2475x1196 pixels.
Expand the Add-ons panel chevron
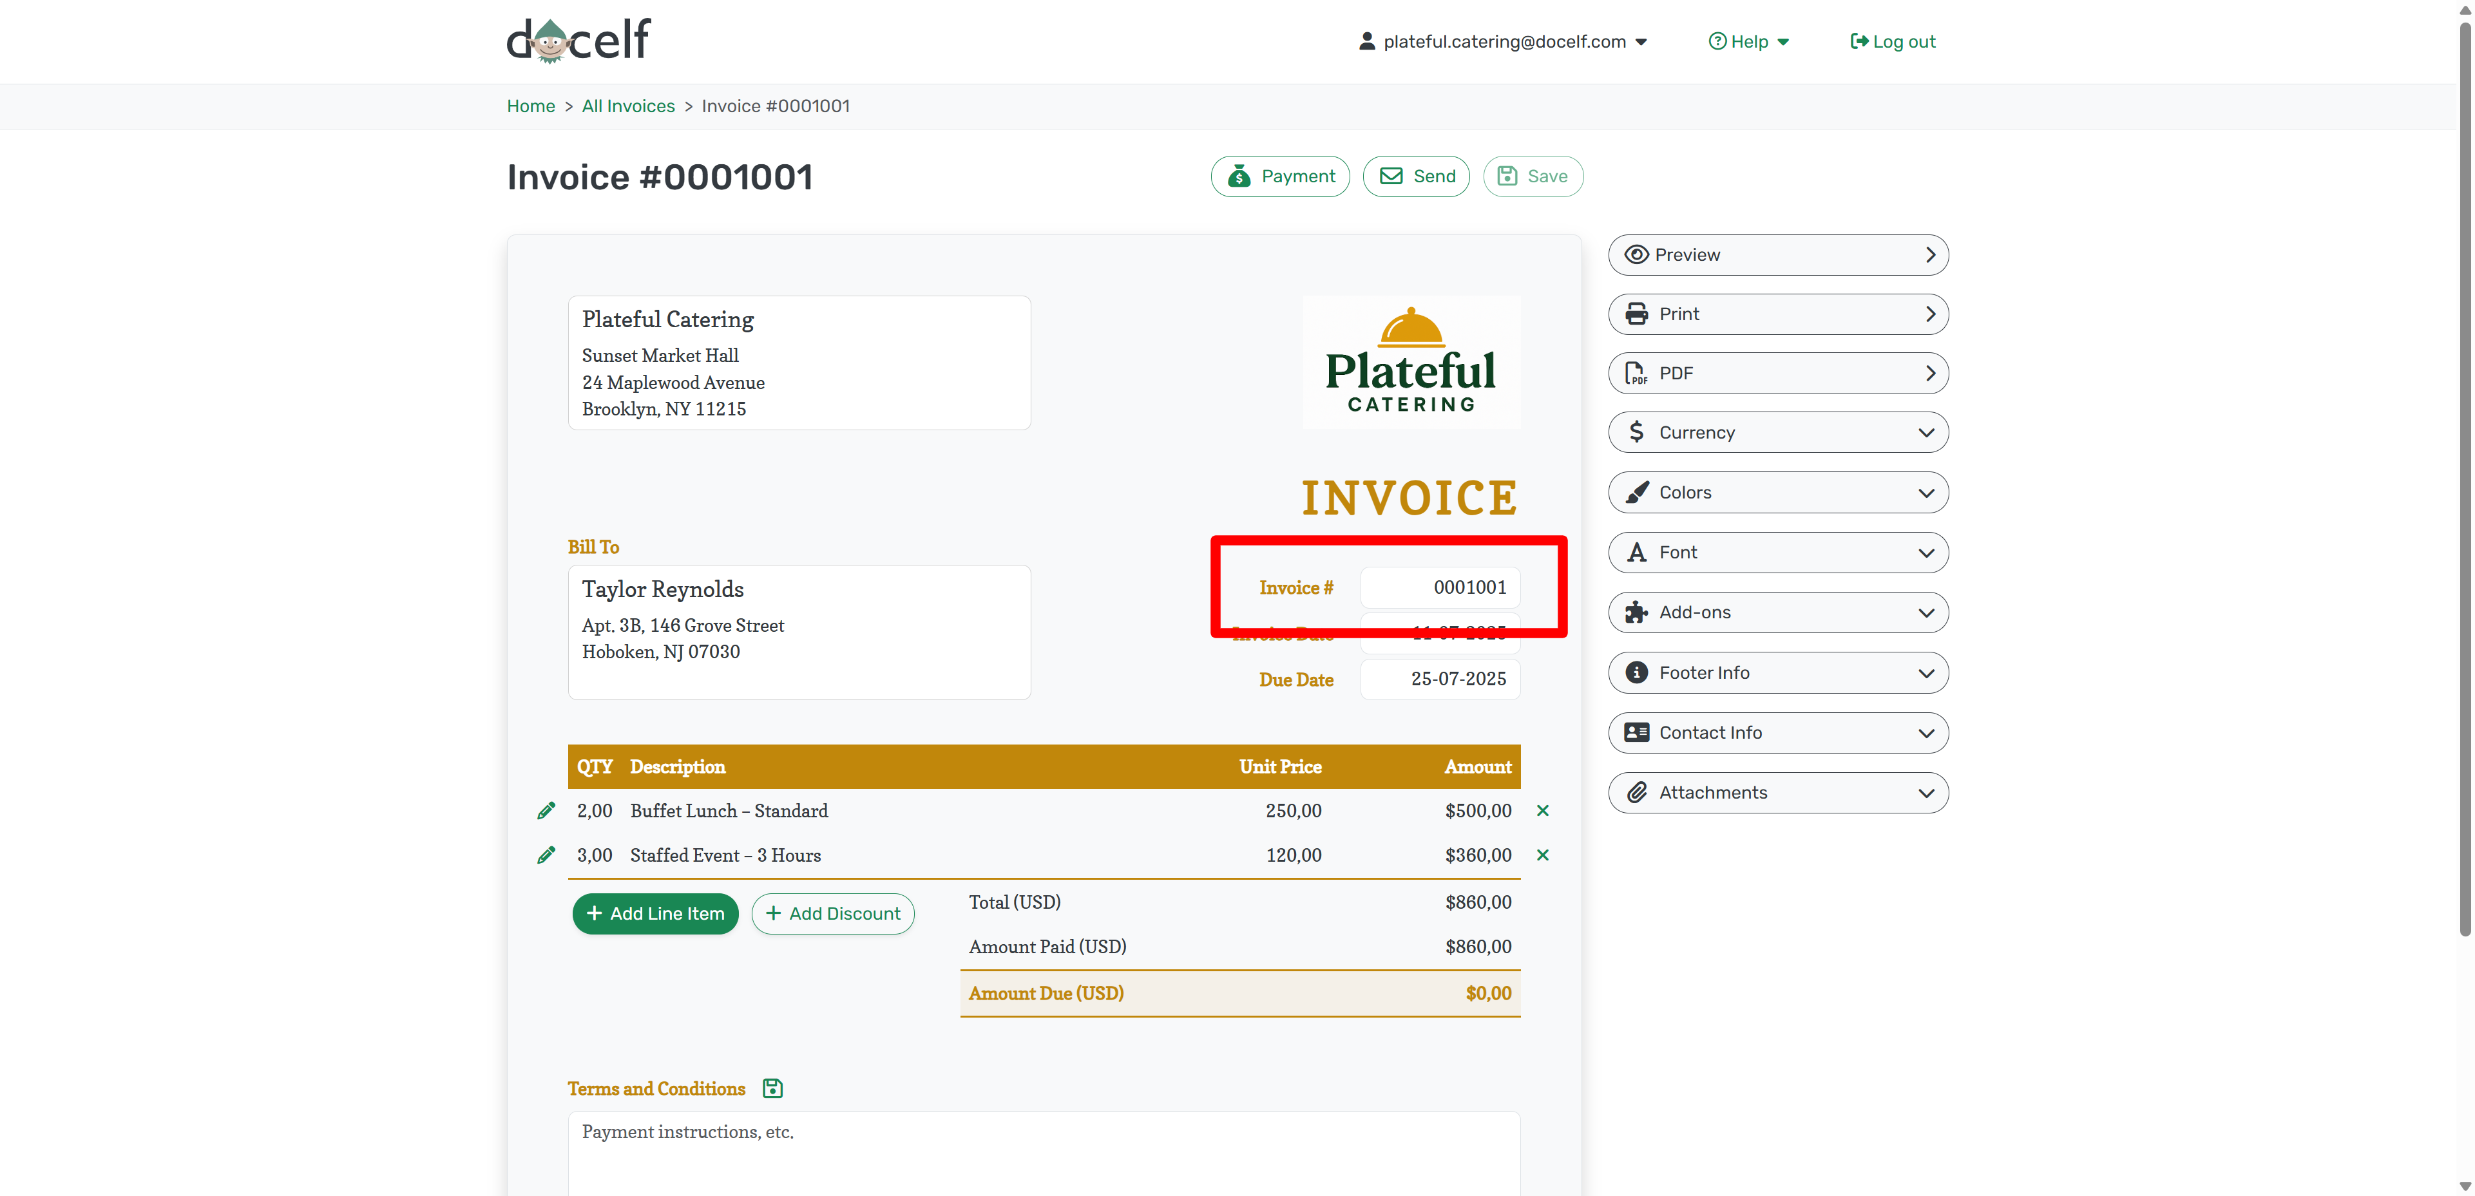1926,612
